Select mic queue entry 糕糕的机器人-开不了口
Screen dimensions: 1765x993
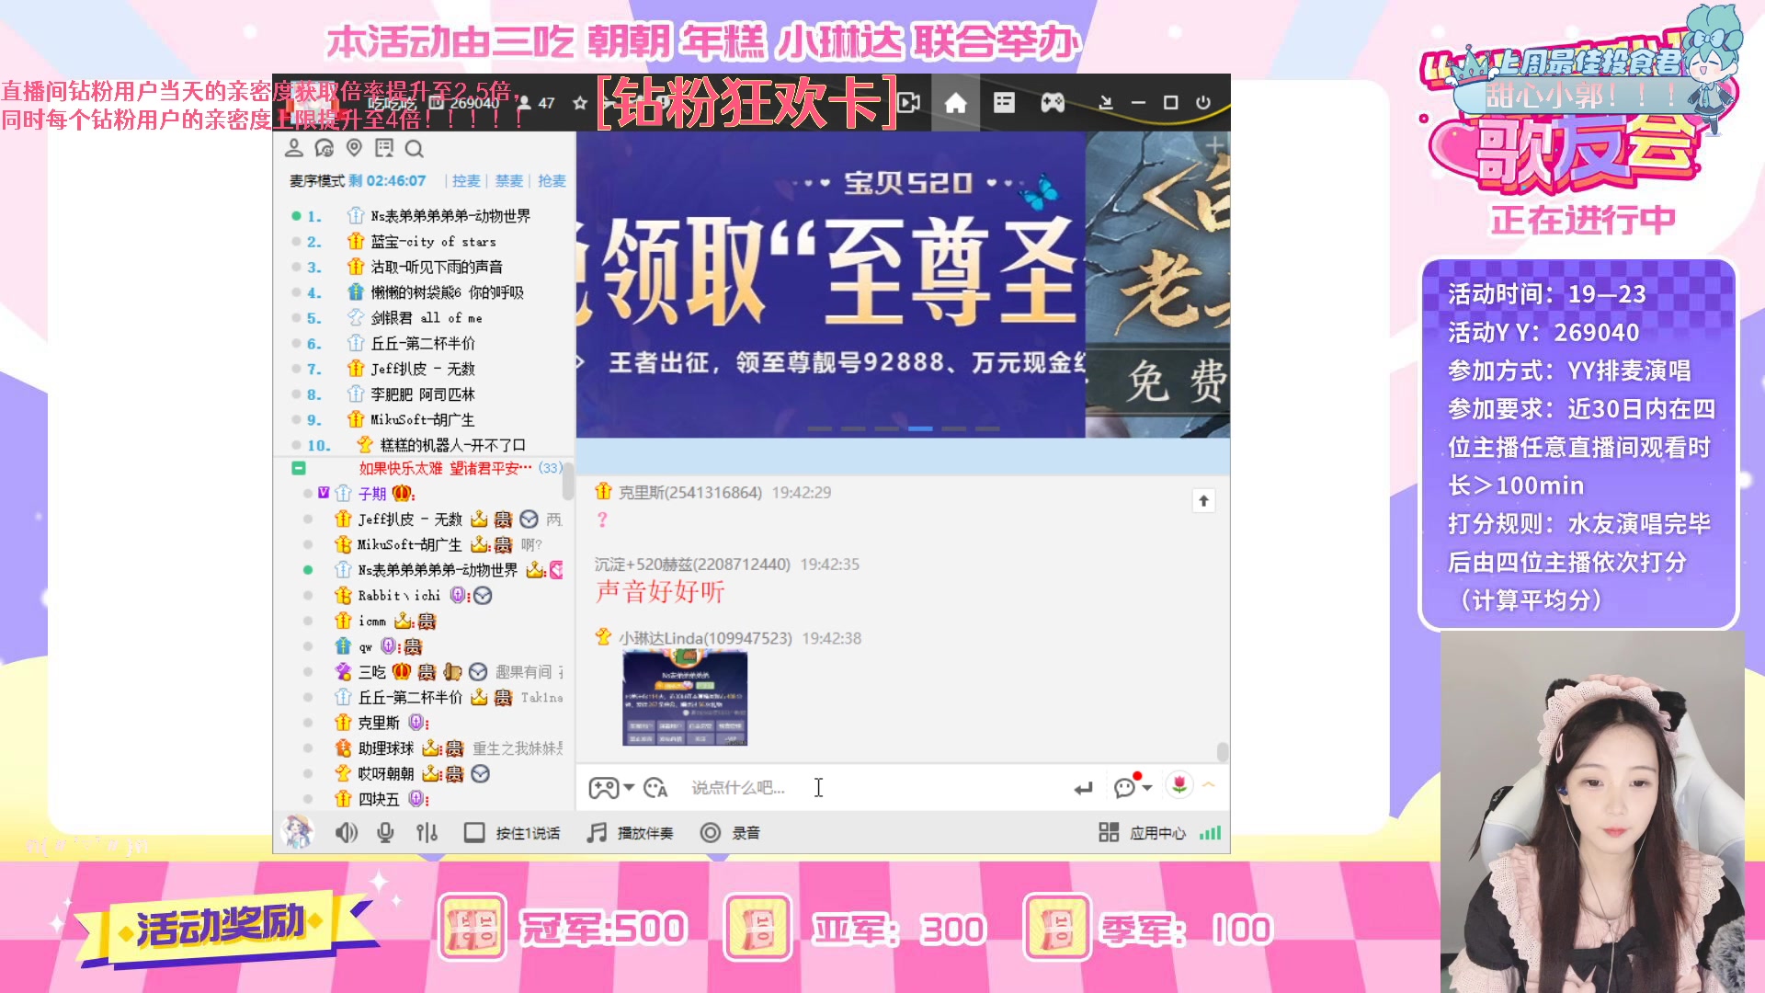[425, 445]
